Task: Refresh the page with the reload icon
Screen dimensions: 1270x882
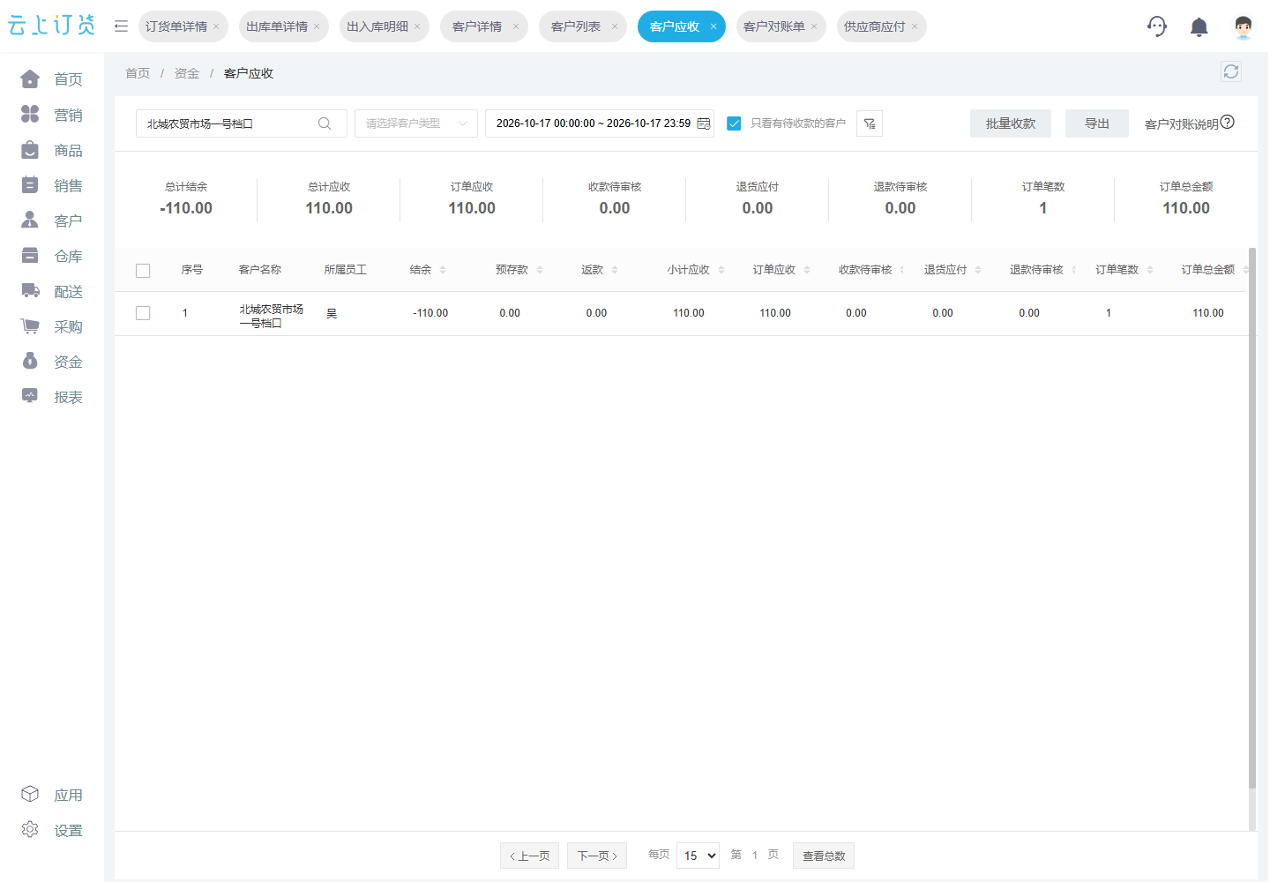Action: tap(1231, 71)
